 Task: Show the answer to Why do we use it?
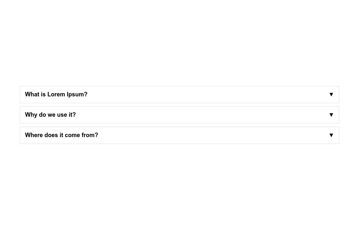click(179, 115)
